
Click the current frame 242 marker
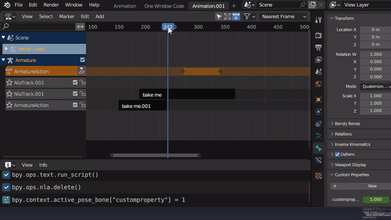pos(168,27)
